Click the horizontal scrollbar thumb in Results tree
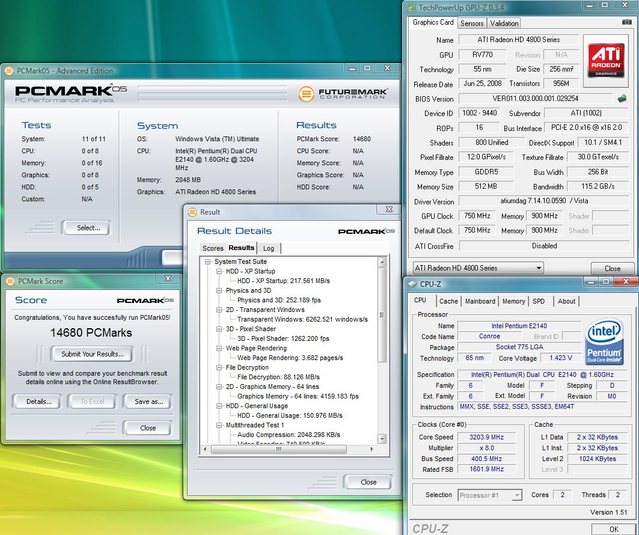The height and width of the screenshot is (535, 639). click(279, 449)
